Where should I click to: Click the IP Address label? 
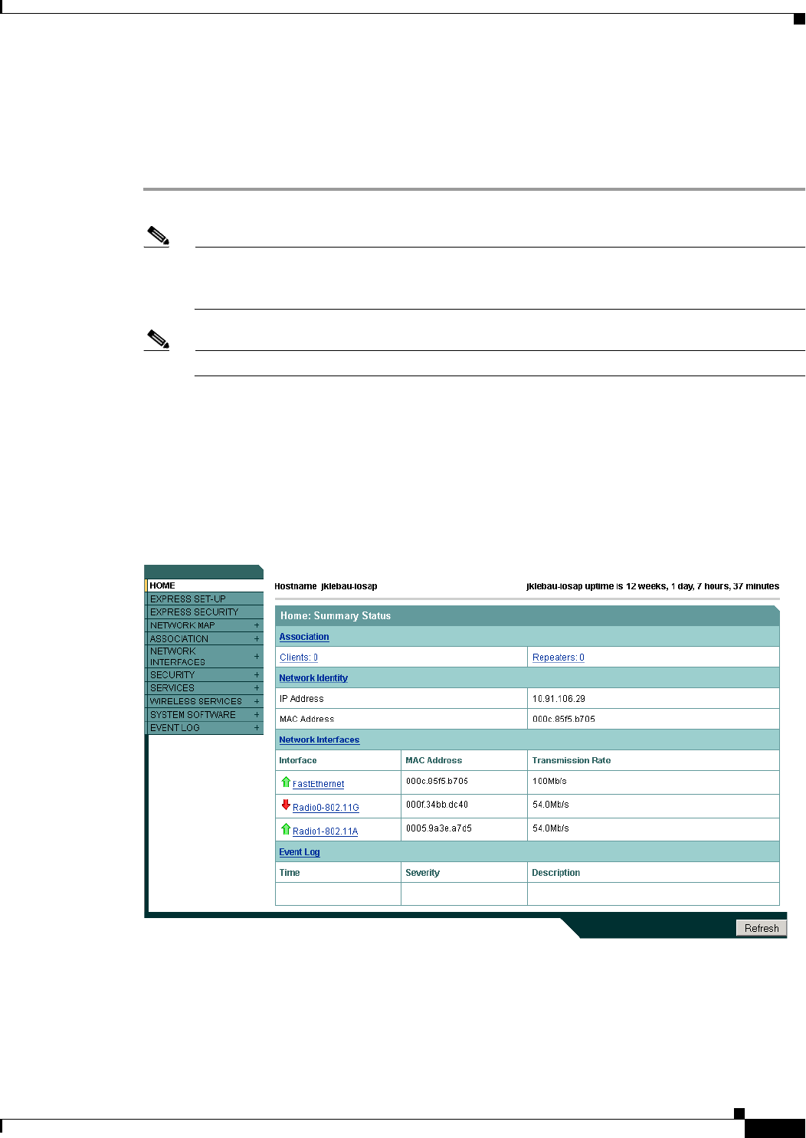point(302,699)
